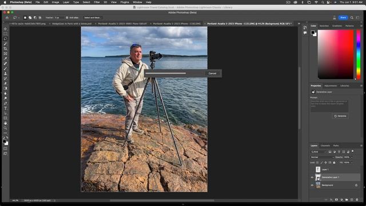Click the New selection mode button
The width and height of the screenshot is (366, 206).
(x=25, y=18)
